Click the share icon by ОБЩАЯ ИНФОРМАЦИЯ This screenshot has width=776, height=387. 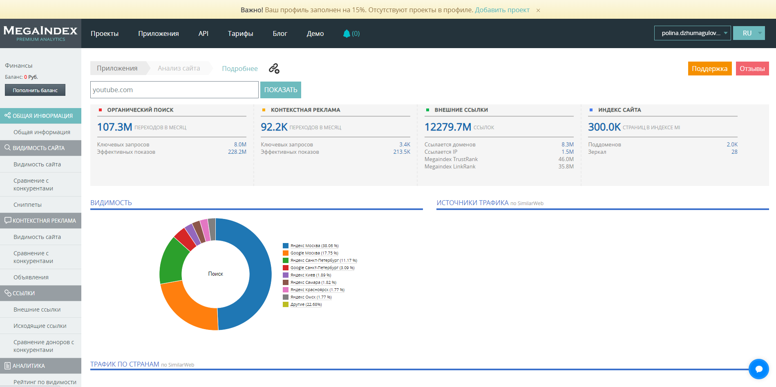click(x=7, y=115)
